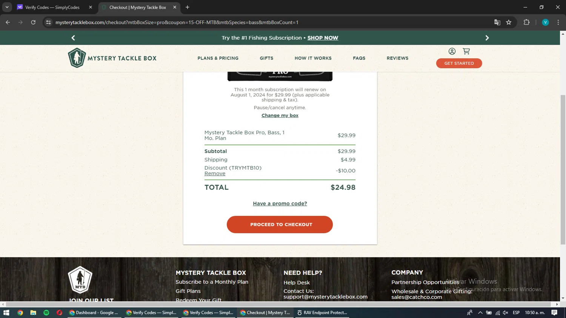Open Chrome three-dot menu
566x318 pixels.
pyautogui.click(x=558, y=22)
